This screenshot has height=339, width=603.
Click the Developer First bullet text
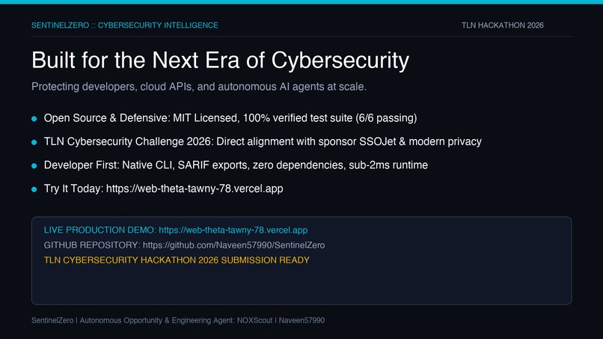click(236, 165)
